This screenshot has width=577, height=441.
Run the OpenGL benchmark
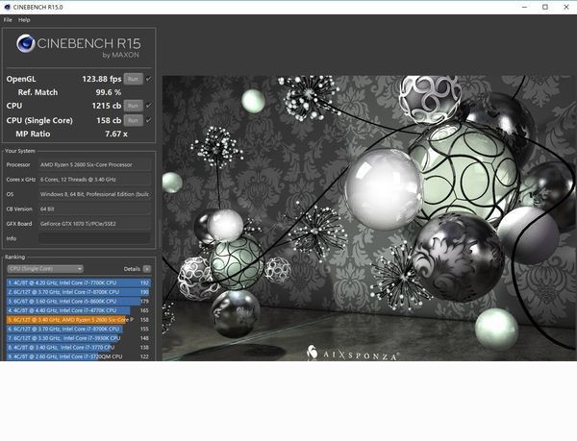tap(134, 79)
